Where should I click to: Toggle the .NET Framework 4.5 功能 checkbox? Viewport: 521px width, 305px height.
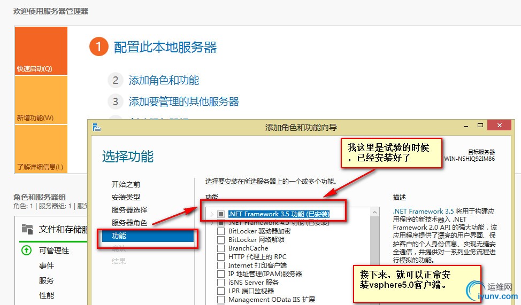pyautogui.click(x=220, y=223)
